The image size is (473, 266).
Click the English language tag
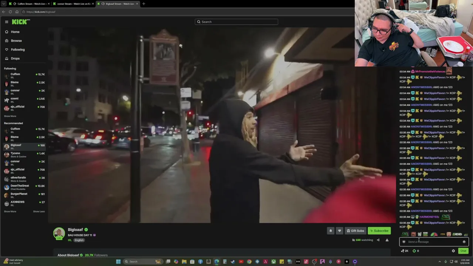(79, 240)
